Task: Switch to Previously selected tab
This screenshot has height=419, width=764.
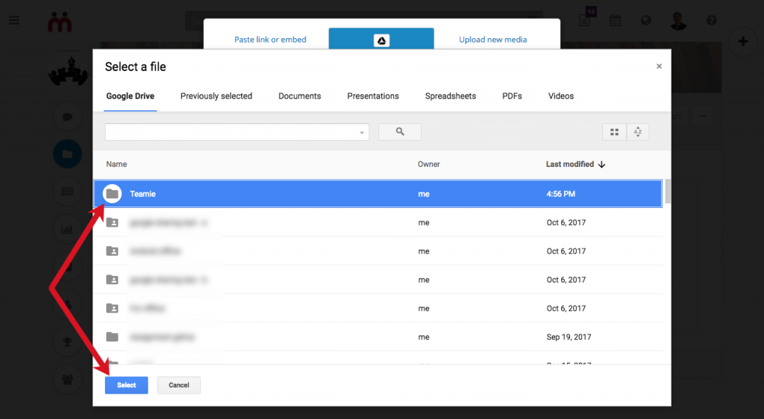Action: coord(216,96)
